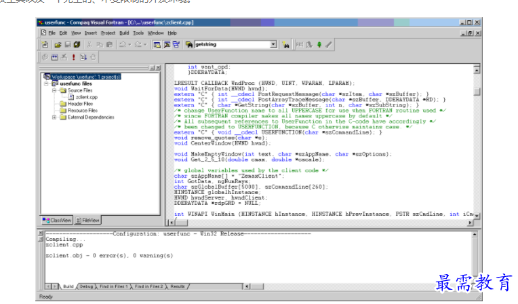This screenshot has width=518, height=304.
Task: Click the Find in Files binoculars icon
Action: click(189, 45)
